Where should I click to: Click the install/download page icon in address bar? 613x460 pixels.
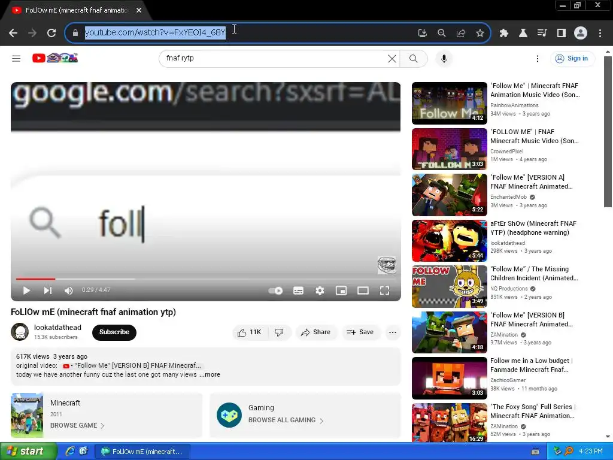[422, 33]
